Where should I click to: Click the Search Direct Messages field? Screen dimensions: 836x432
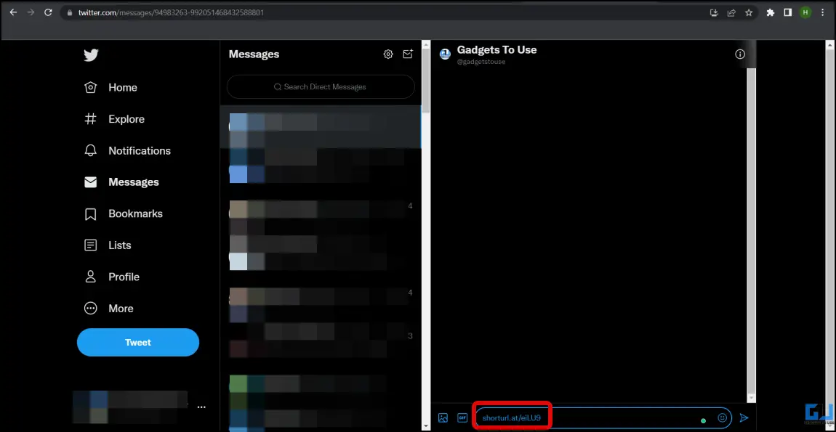pos(321,87)
